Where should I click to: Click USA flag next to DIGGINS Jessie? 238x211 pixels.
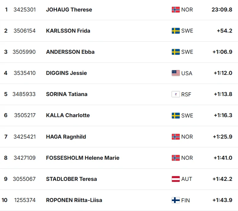point(176,73)
